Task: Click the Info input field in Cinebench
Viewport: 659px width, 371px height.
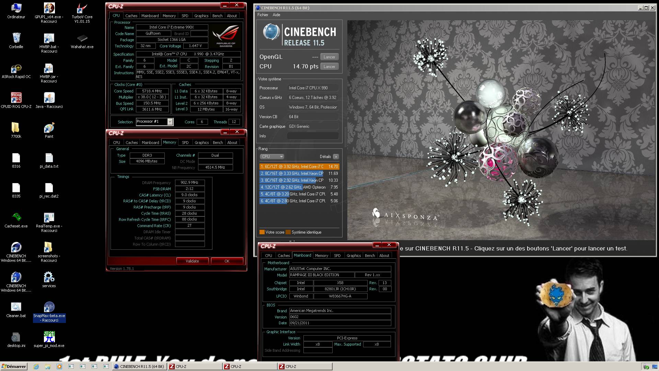Action: point(313,136)
